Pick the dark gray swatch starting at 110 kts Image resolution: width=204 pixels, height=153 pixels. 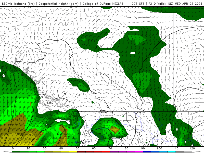tap(180, 152)
